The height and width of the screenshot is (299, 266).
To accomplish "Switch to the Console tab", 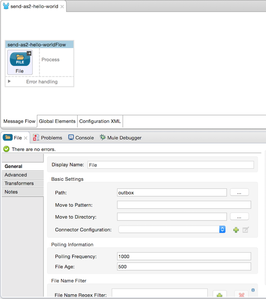I will [81, 137].
